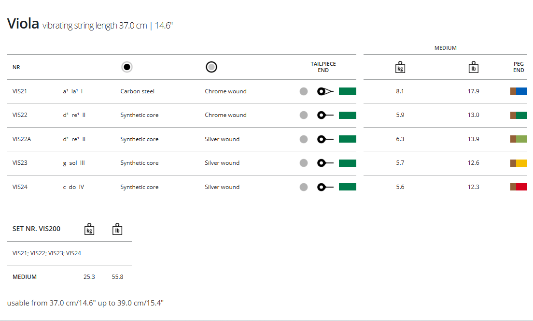Click the TAILPIECE END column header
Screen dimensions: 533x321
pos(323,67)
